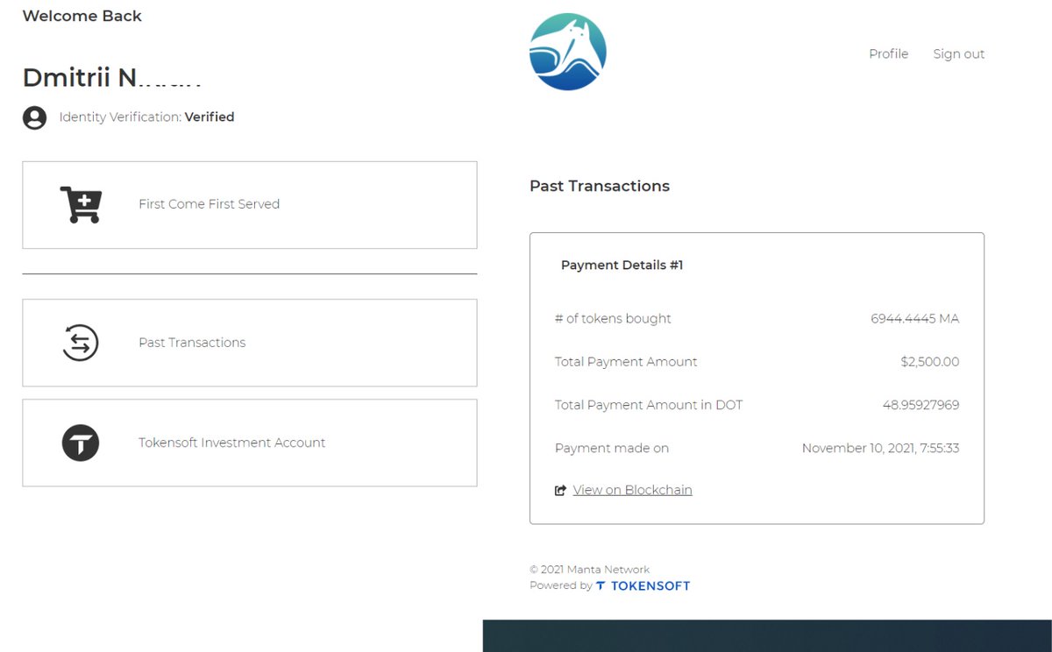
Task: Open the Tokensoft Investment Account card
Action: 249,443
